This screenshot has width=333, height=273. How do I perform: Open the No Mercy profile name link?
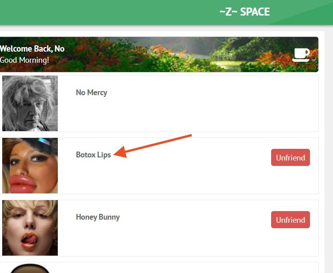92,92
